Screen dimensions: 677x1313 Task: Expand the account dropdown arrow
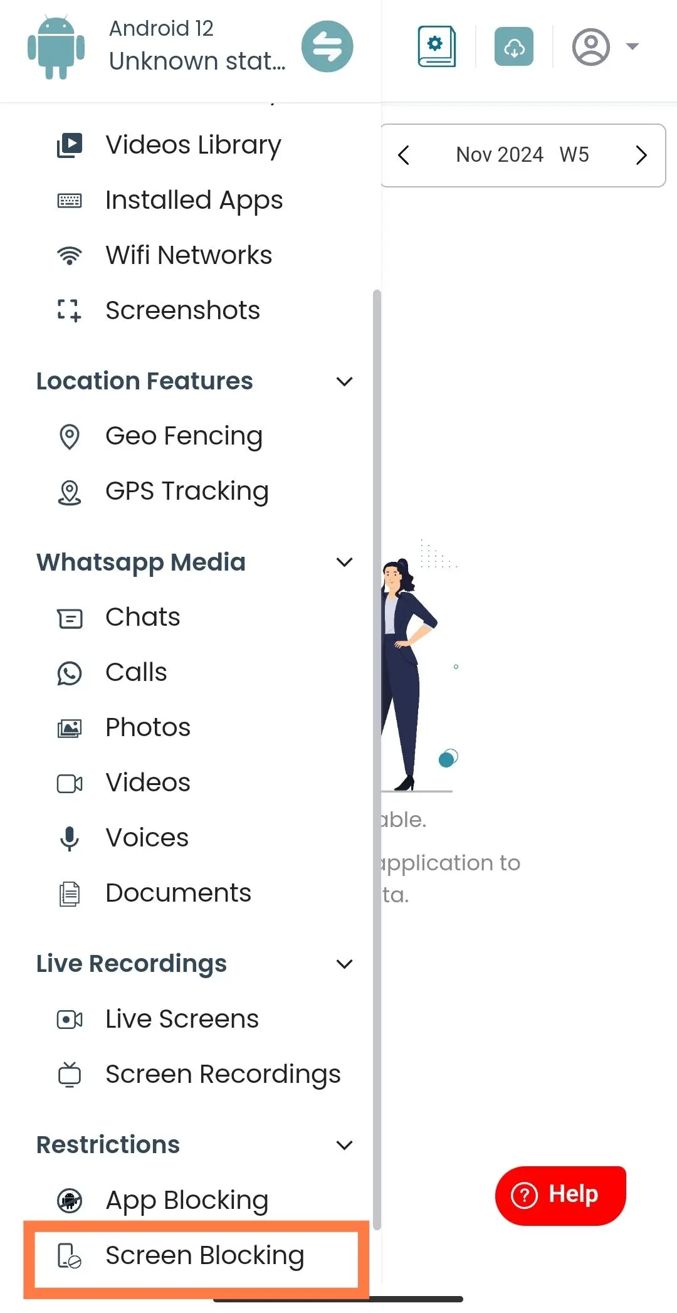coord(632,46)
